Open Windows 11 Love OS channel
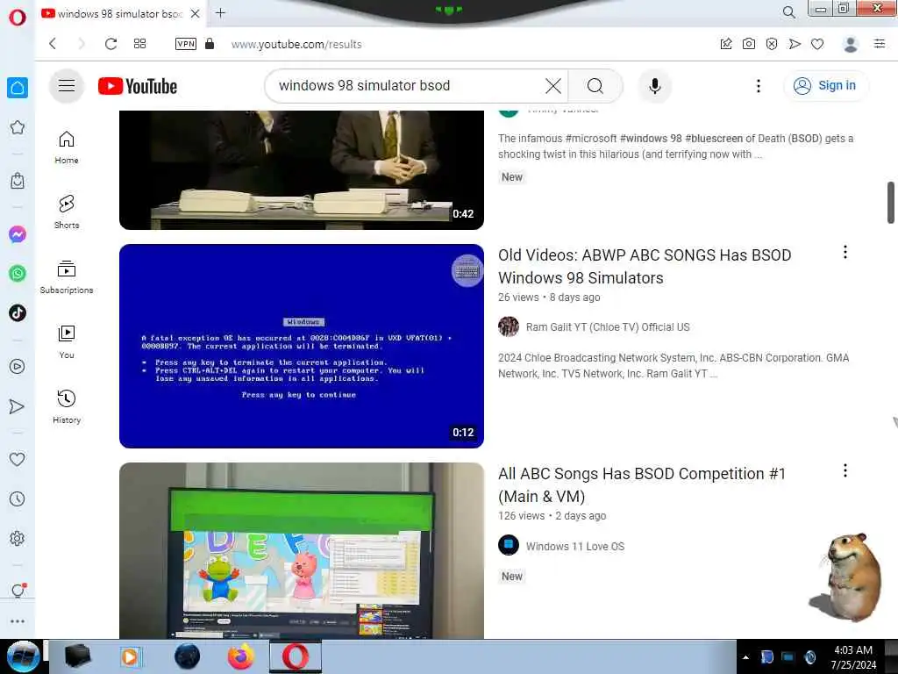898x674 pixels. coord(575,546)
